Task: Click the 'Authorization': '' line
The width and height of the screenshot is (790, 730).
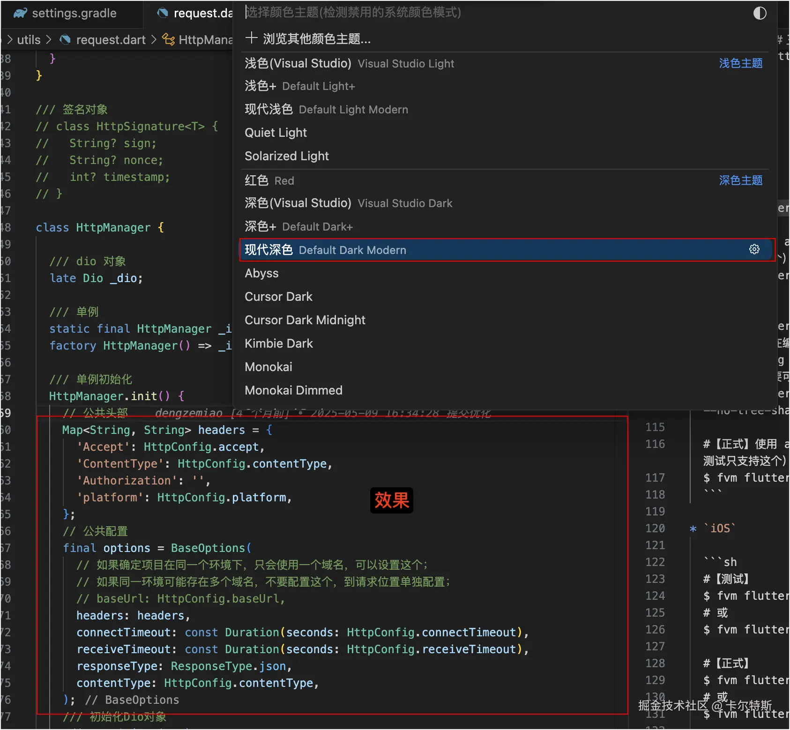Action: pyautogui.click(x=144, y=481)
